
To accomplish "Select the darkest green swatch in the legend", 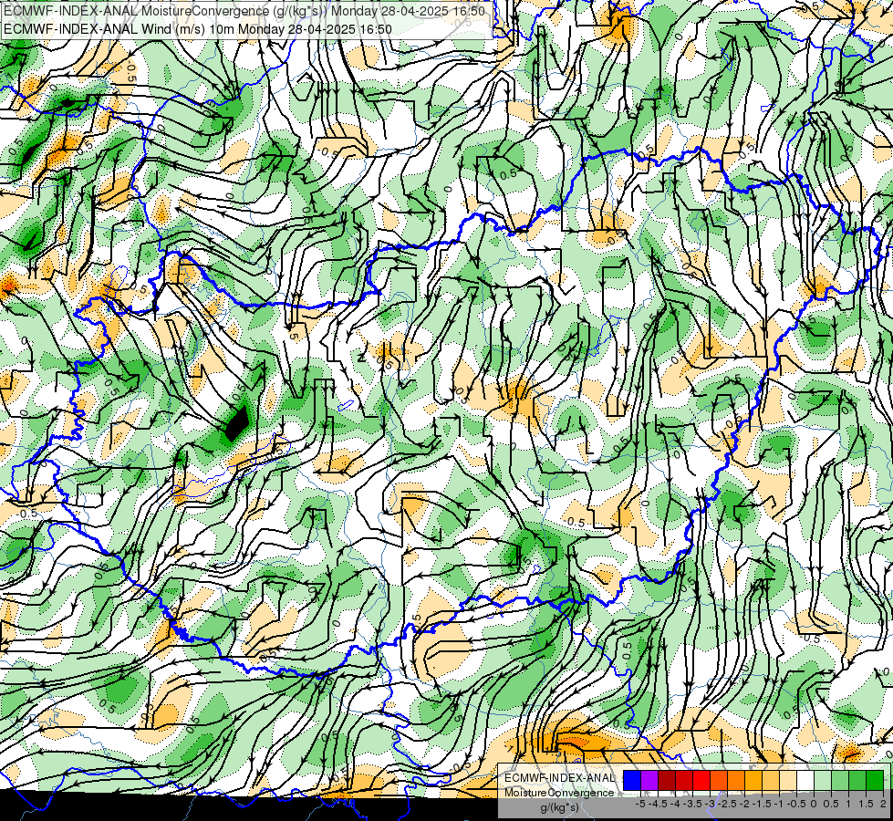I will [875, 781].
